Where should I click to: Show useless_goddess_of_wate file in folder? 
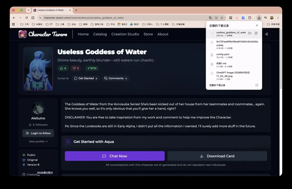[250, 33]
